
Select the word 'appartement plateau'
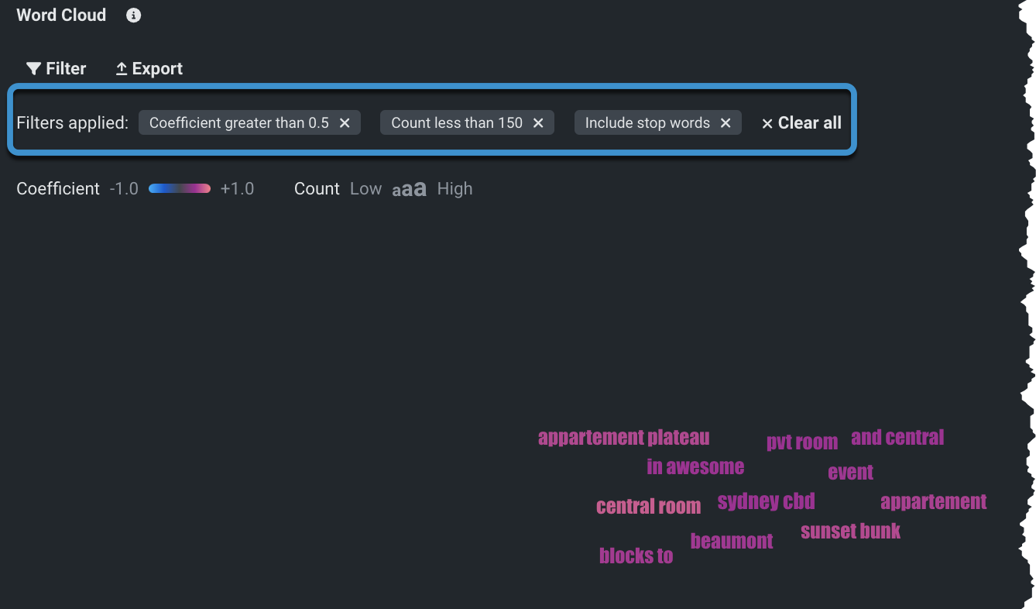(x=623, y=438)
